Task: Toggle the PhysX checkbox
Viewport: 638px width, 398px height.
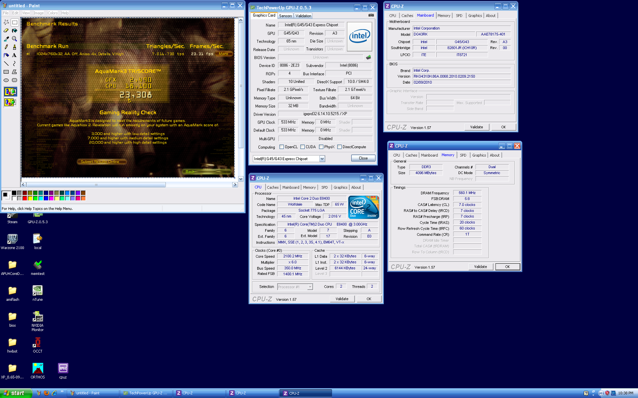Action: (321, 147)
